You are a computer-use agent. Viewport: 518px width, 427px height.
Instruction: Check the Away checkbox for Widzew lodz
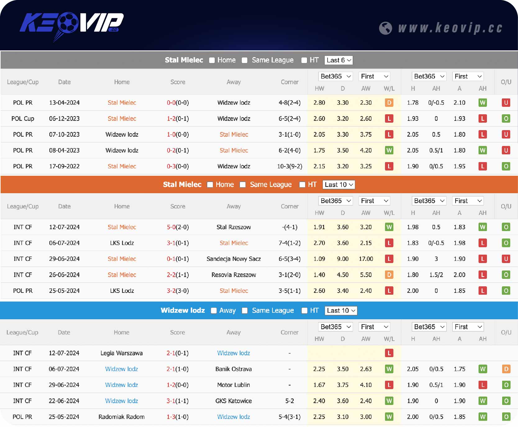[214, 311]
